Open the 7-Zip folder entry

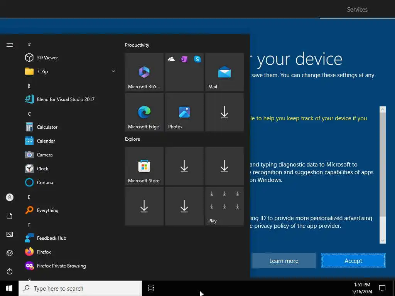(x=71, y=71)
